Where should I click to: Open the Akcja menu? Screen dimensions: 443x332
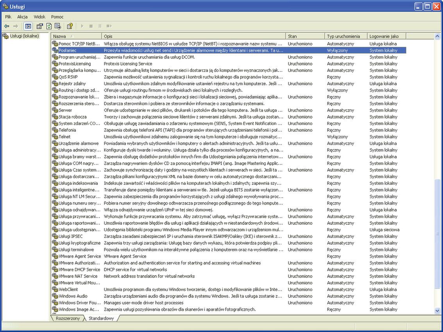pyautogui.click(x=22, y=17)
